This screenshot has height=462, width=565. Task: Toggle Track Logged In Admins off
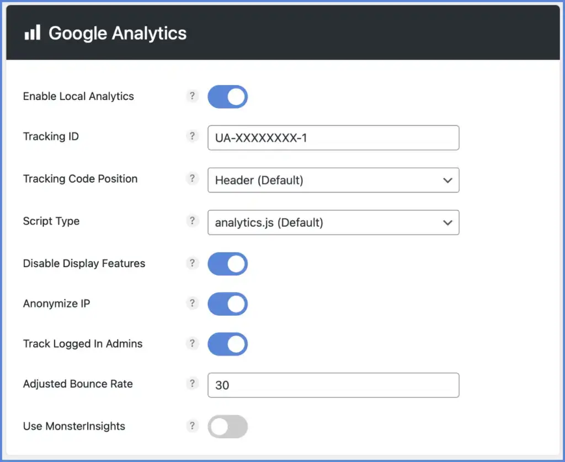point(227,344)
